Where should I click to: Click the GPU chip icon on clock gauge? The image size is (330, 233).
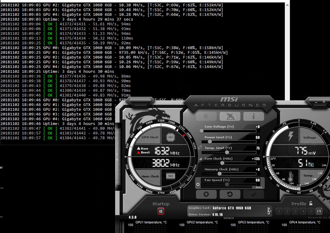[x=171, y=137]
